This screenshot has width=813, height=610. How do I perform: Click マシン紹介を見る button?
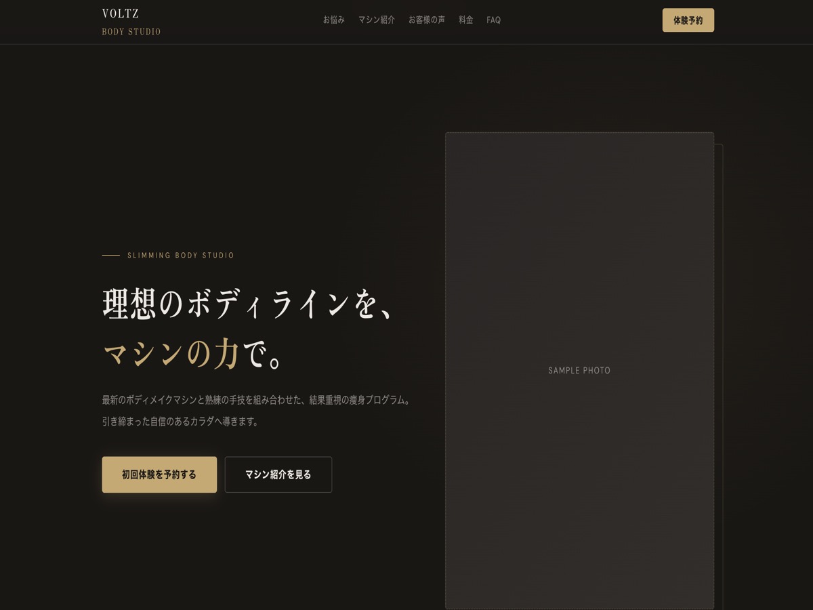click(278, 474)
